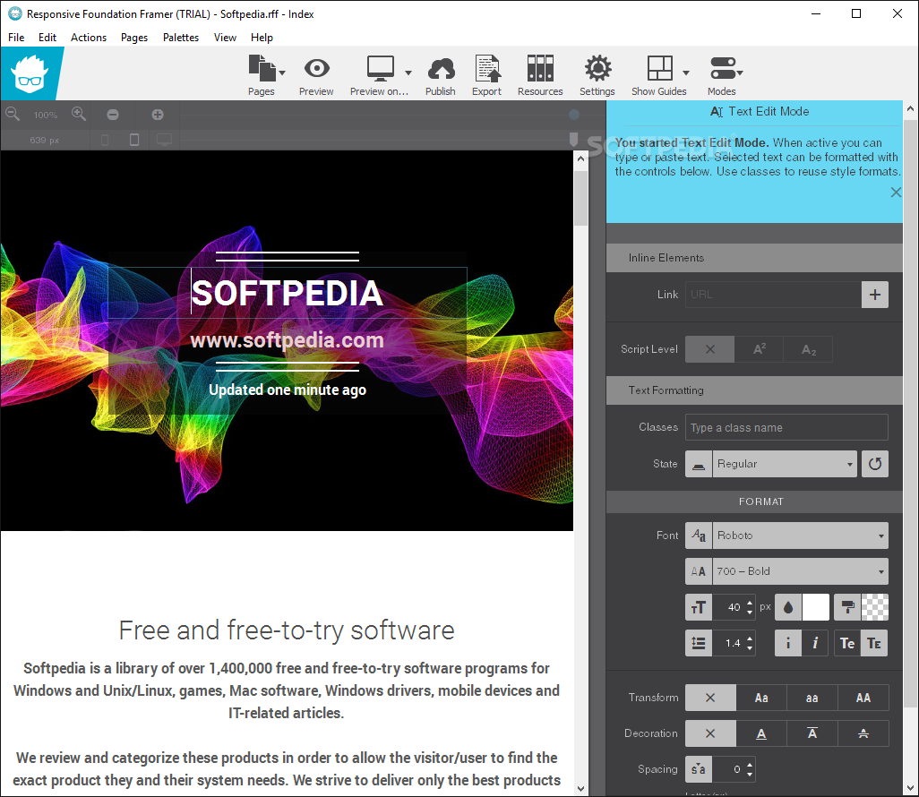The image size is (919, 797).
Task: Click the Preview eye icon
Action: (316, 68)
